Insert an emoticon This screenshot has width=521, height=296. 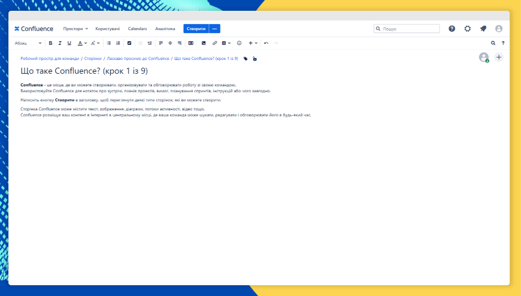tap(239, 43)
